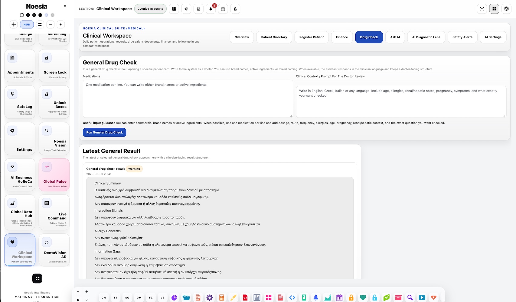Expand the chevron at dock's left end
This screenshot has width=516, height=302.
pyautogui.click(x=87, y=300)
